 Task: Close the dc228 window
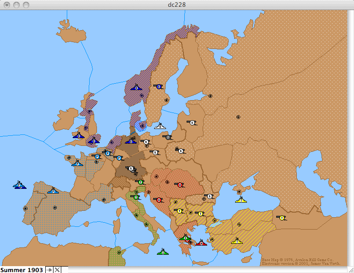pos(7,5)
